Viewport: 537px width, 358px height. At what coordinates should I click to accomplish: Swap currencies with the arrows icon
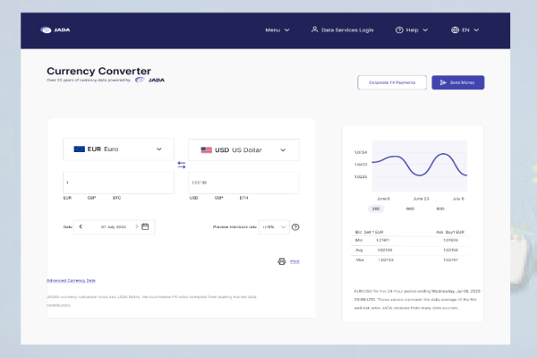tap(182, 165)
